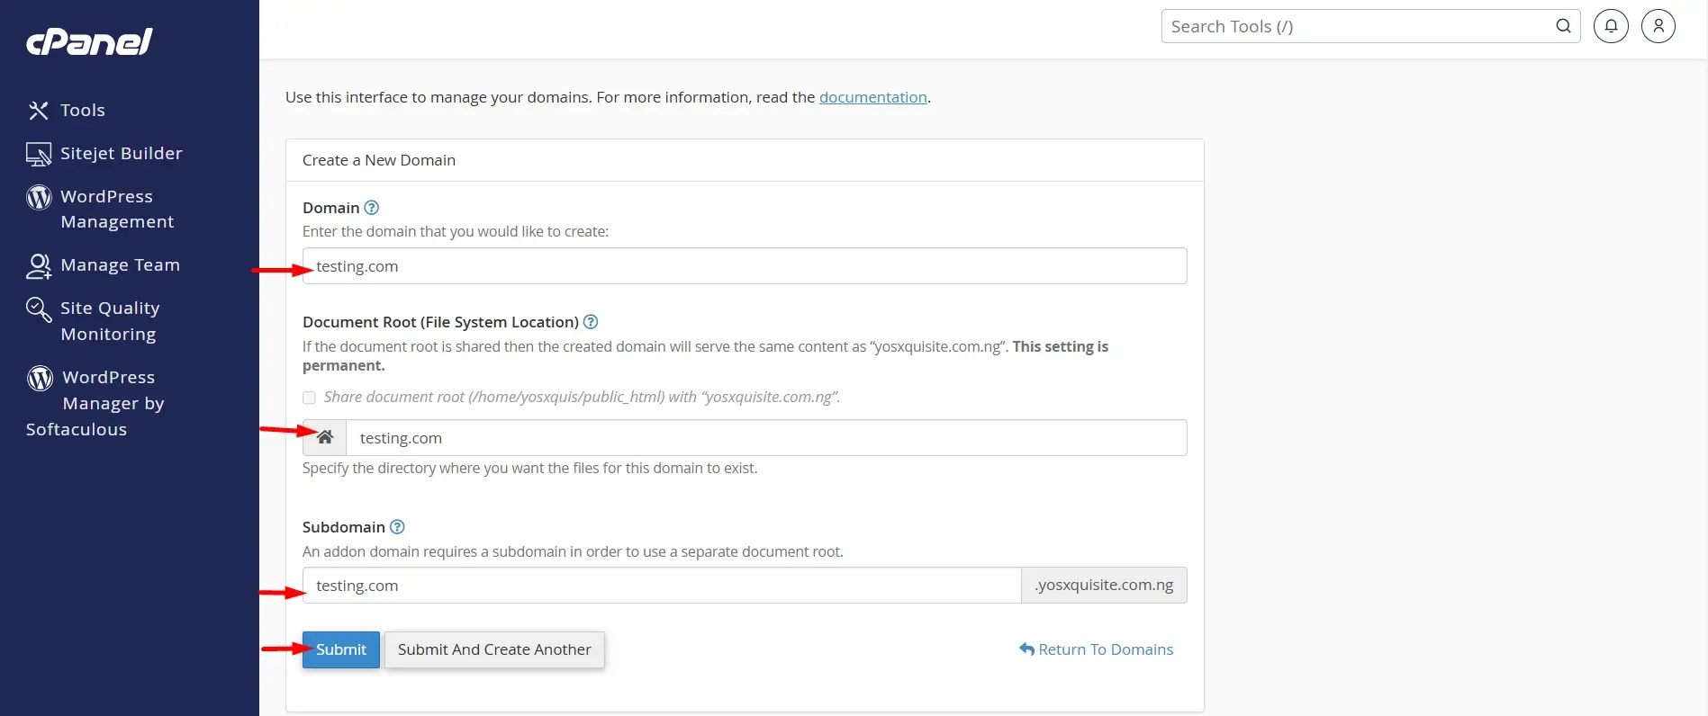This screenshot has height=716, width=1708.
Task: Click the Subdomain label text
Action: pos(344,527)
